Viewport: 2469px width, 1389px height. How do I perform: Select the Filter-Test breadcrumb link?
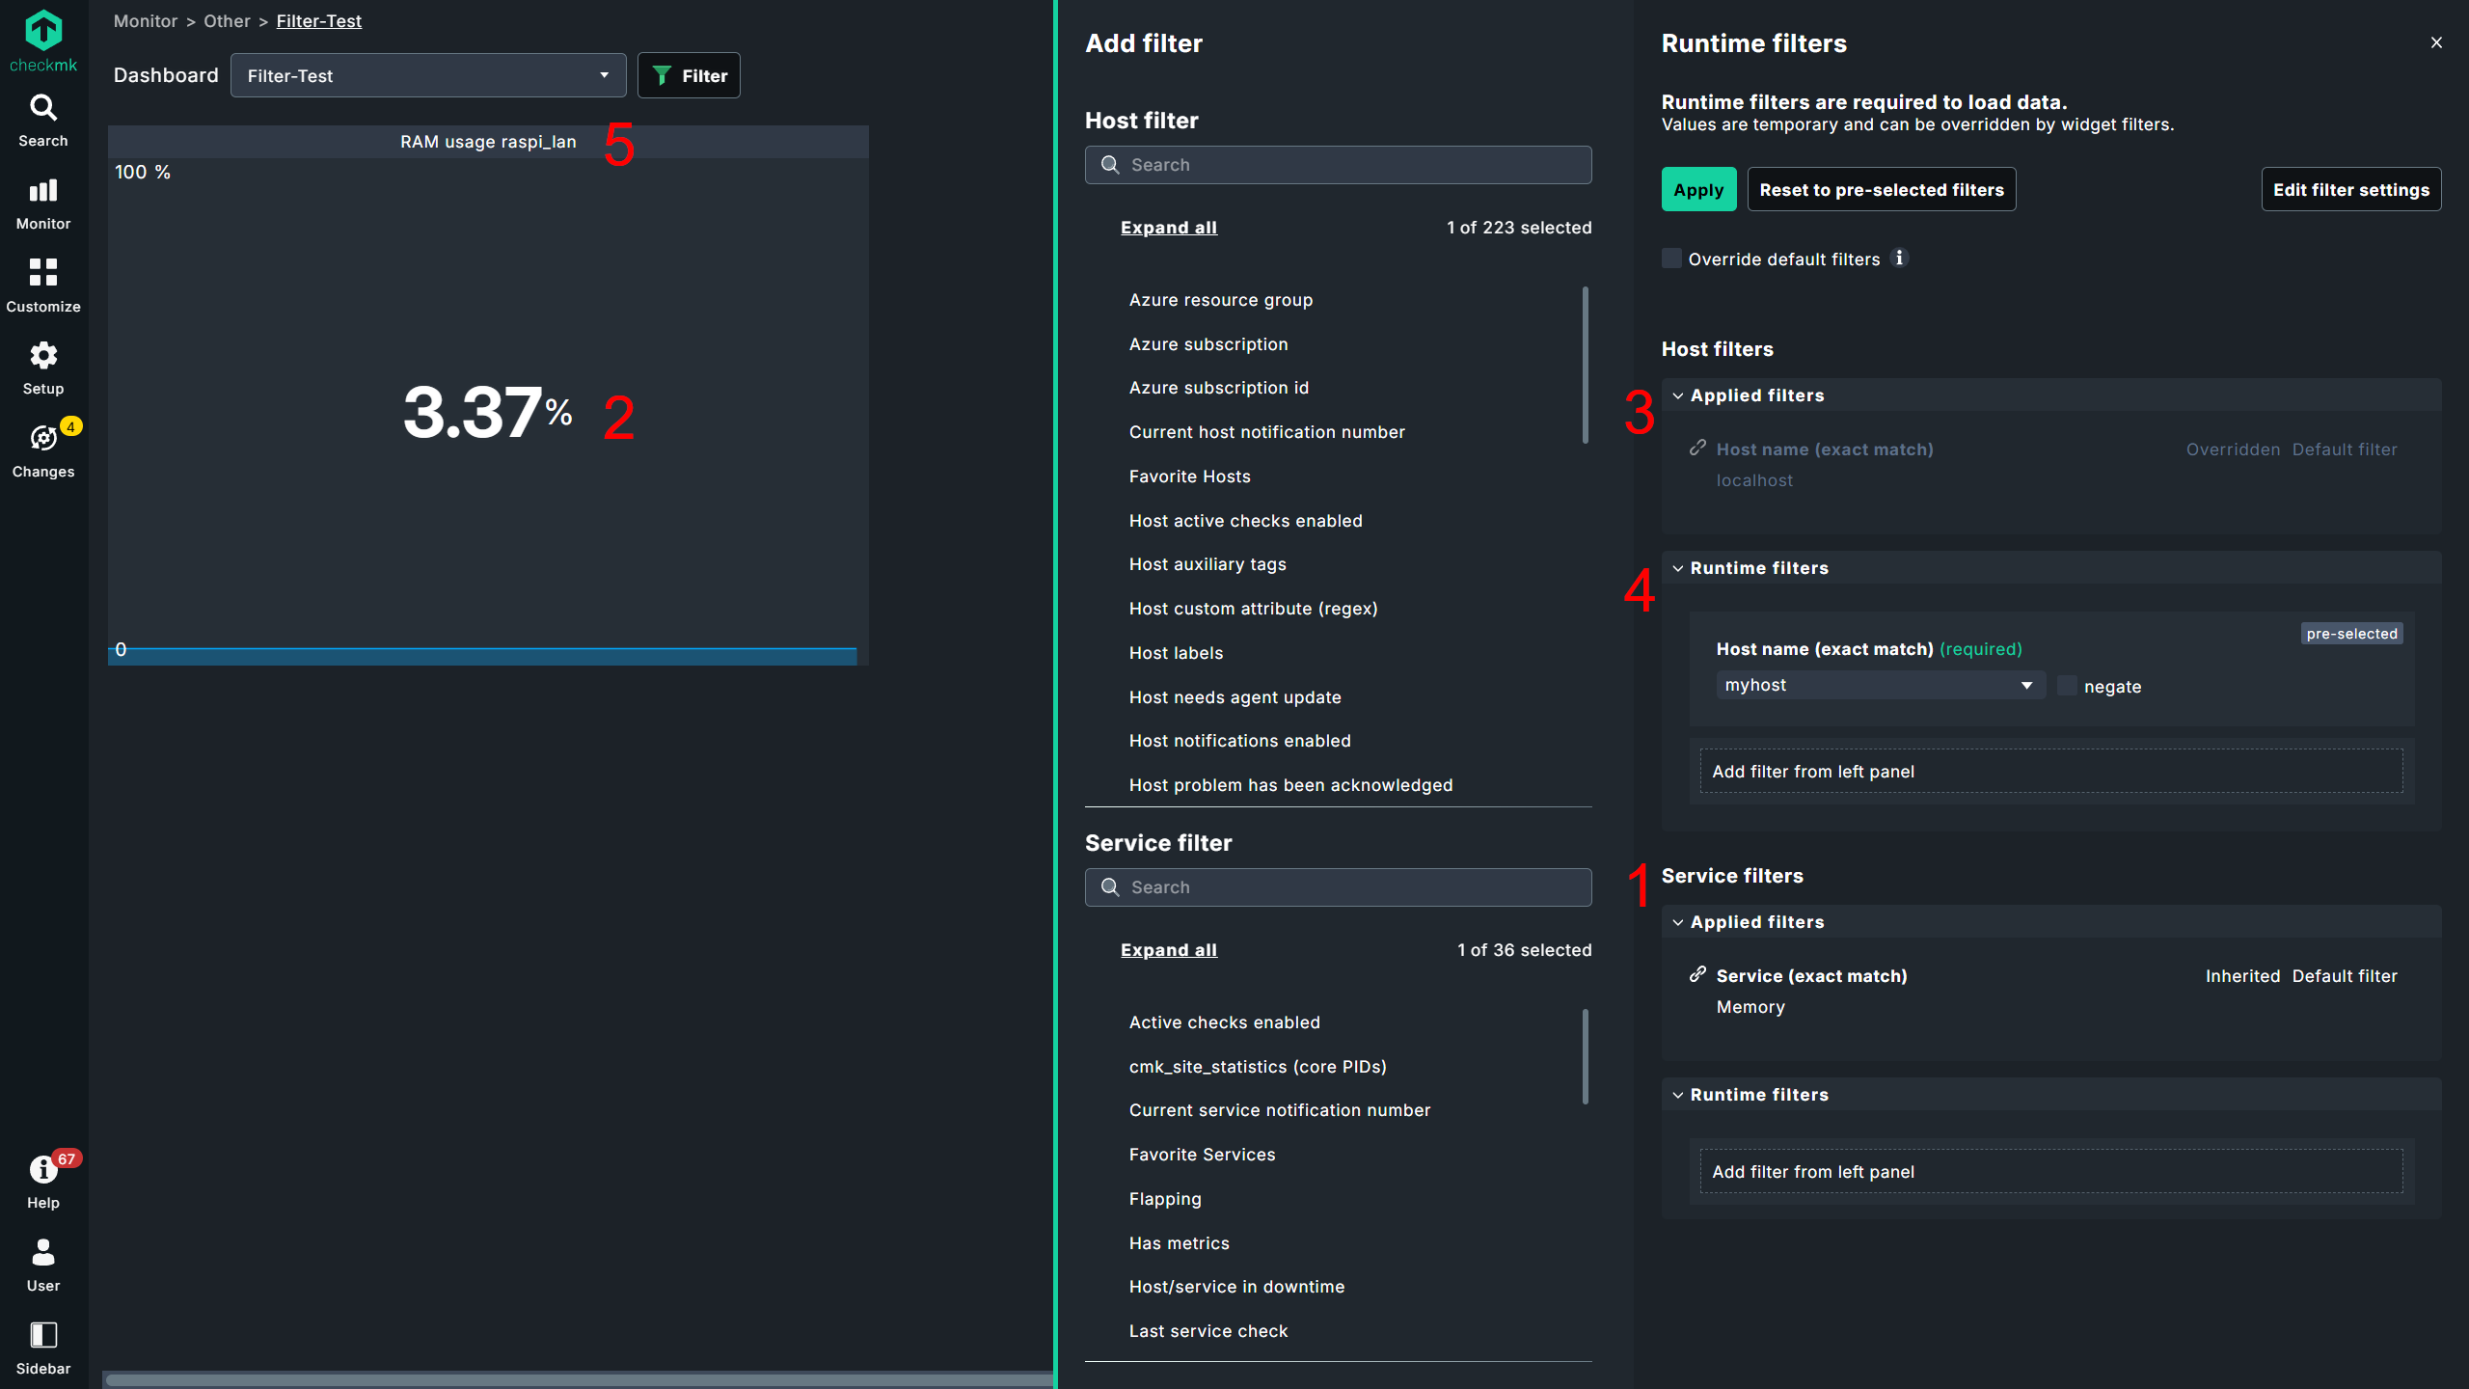pos(318,20)
